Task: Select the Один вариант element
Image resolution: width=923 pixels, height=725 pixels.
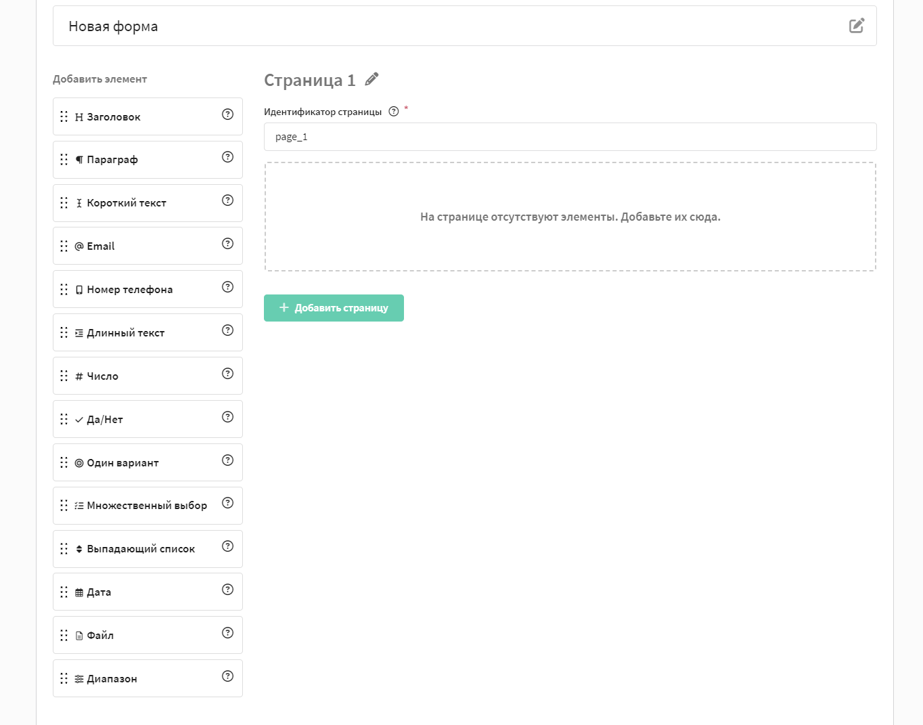Action: (148, 462)
